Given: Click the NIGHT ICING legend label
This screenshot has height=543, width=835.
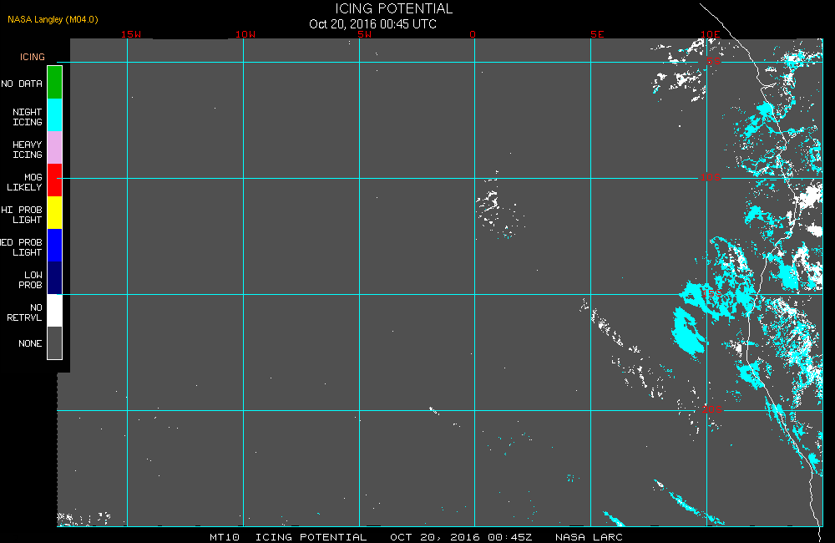Looking at the screenshot, I should coord(28,117).
